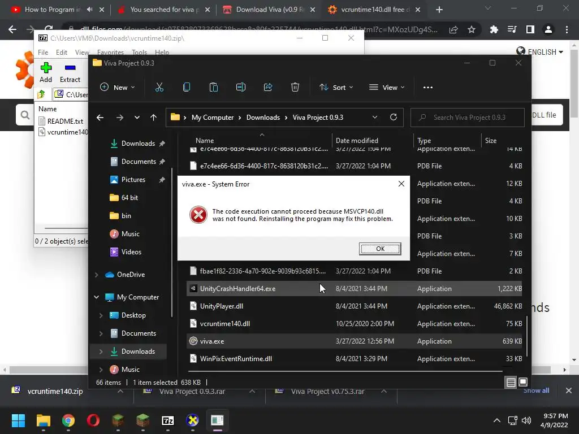Click the Copy icon in Explorer toolbar
579x434 pixels.
tap(187, 88)
